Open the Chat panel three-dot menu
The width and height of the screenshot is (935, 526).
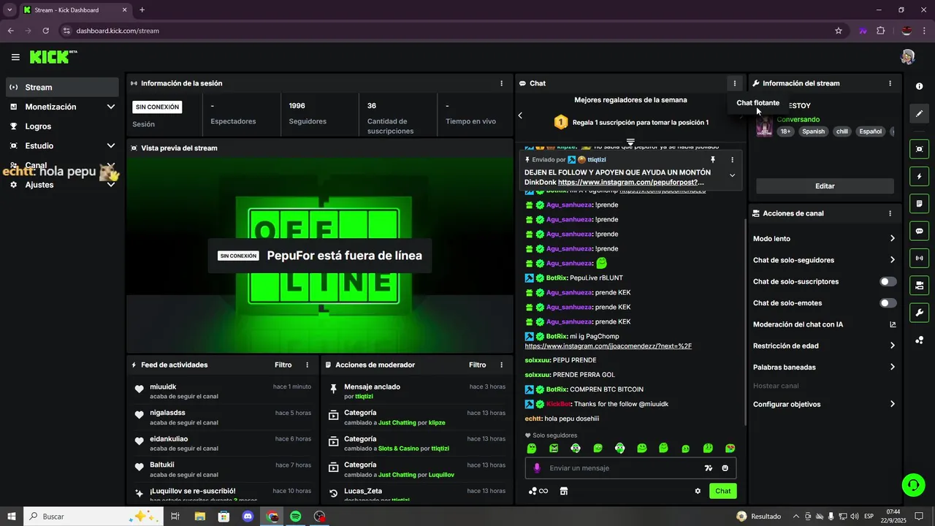coord(734,83)
